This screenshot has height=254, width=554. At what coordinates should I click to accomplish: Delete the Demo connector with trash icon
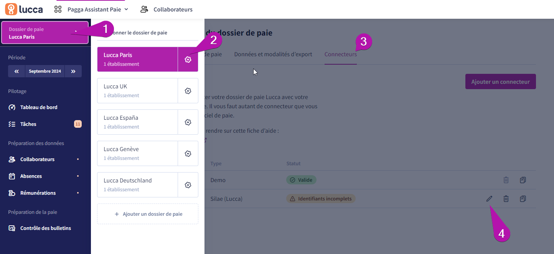pos(506,180)
